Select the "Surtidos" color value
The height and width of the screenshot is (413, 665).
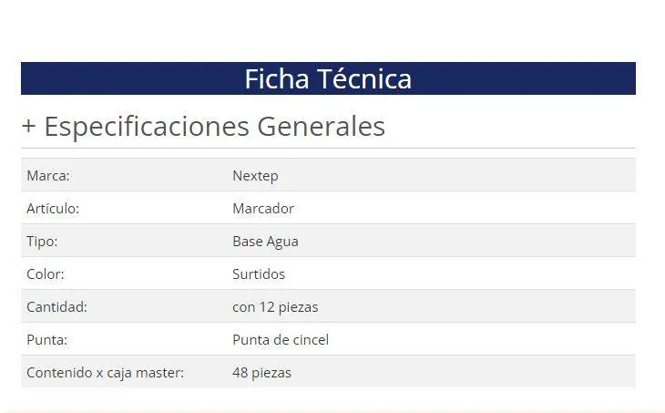[259, 274]
